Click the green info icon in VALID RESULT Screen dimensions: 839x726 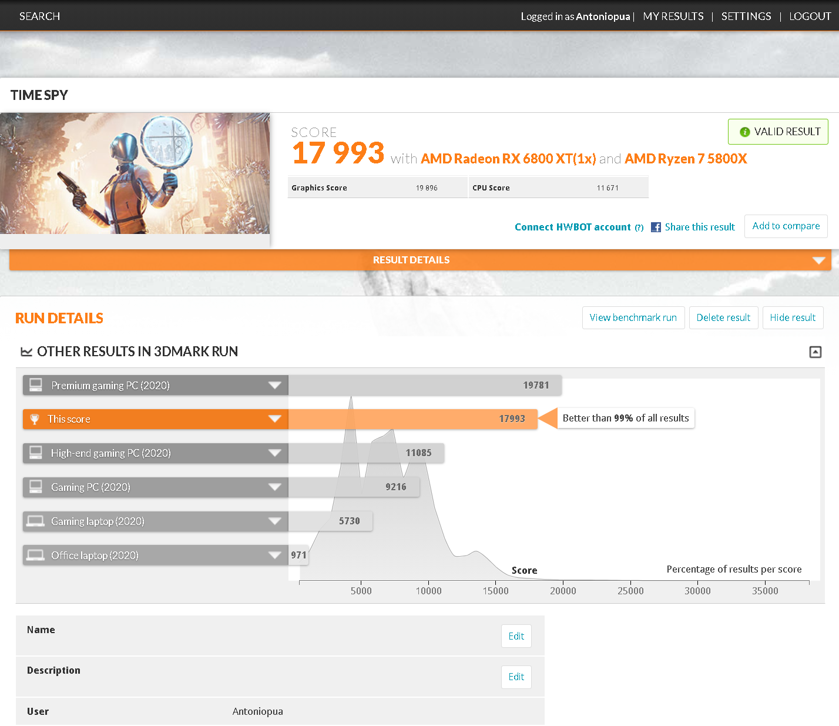744,132
